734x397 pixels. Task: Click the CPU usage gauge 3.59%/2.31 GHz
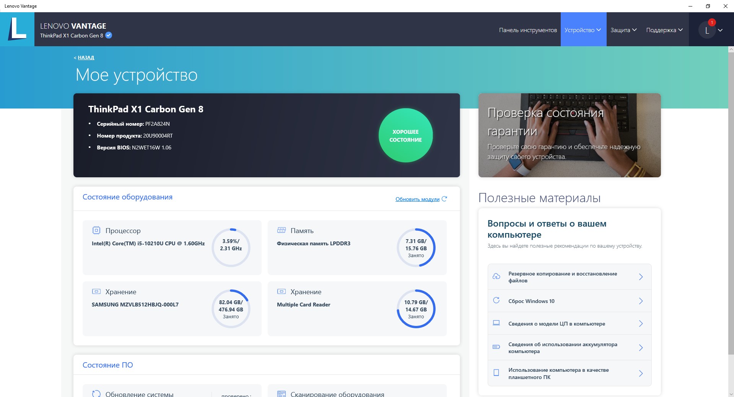[231, 248]
